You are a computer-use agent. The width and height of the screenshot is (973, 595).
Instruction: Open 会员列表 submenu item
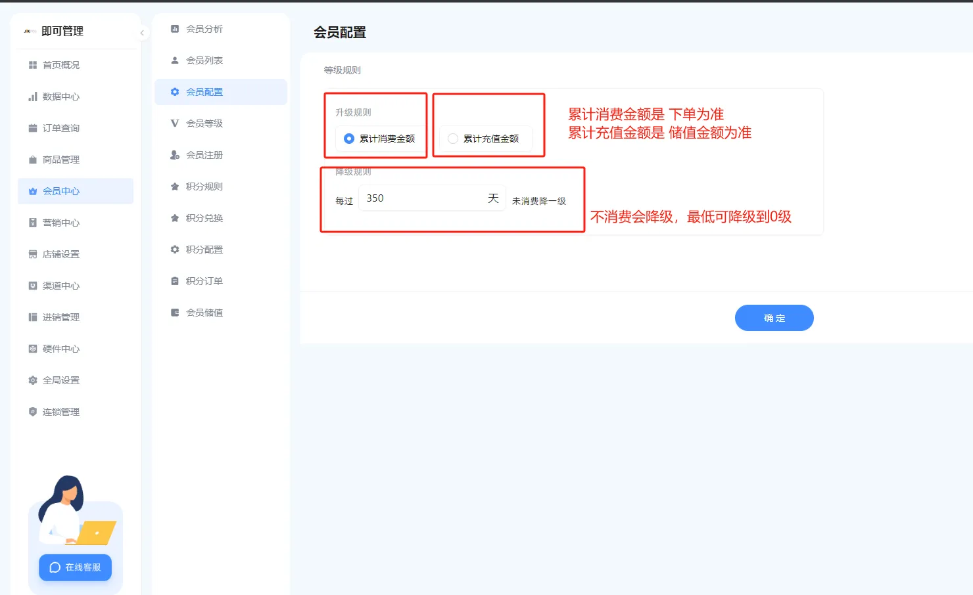(x=204, y=60)
